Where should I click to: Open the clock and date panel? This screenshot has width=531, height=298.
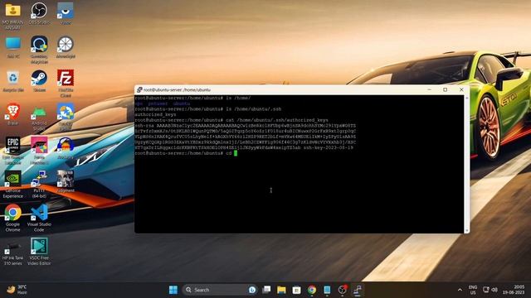point(514,290)
